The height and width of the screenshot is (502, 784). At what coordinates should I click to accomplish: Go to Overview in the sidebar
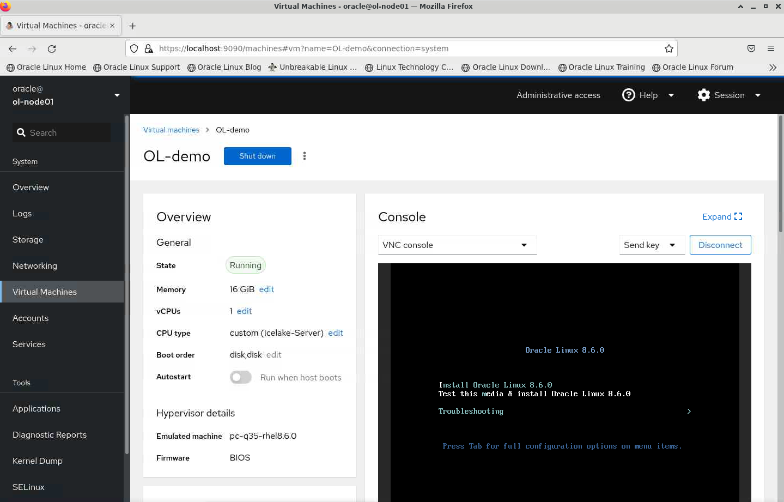[62, 187]
